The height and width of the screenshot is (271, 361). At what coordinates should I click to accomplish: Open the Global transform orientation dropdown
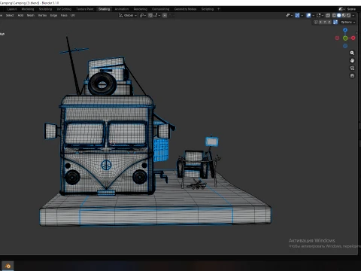click(x=128, y=15)
